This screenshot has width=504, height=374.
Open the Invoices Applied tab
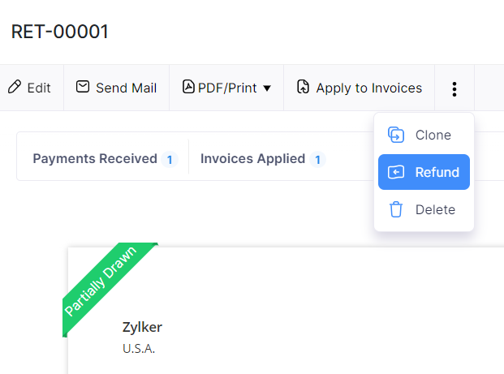[252, 159]
